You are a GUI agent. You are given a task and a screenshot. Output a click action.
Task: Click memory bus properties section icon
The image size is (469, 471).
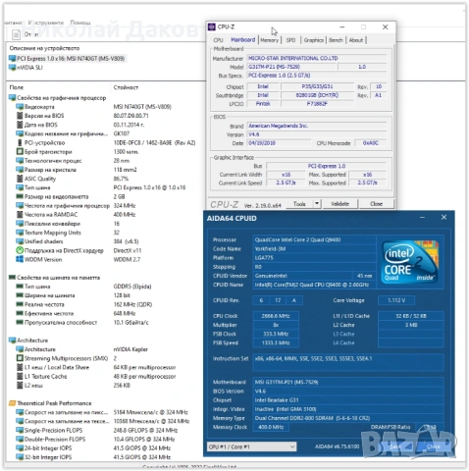pyautogui.click(x=13, y=278)
